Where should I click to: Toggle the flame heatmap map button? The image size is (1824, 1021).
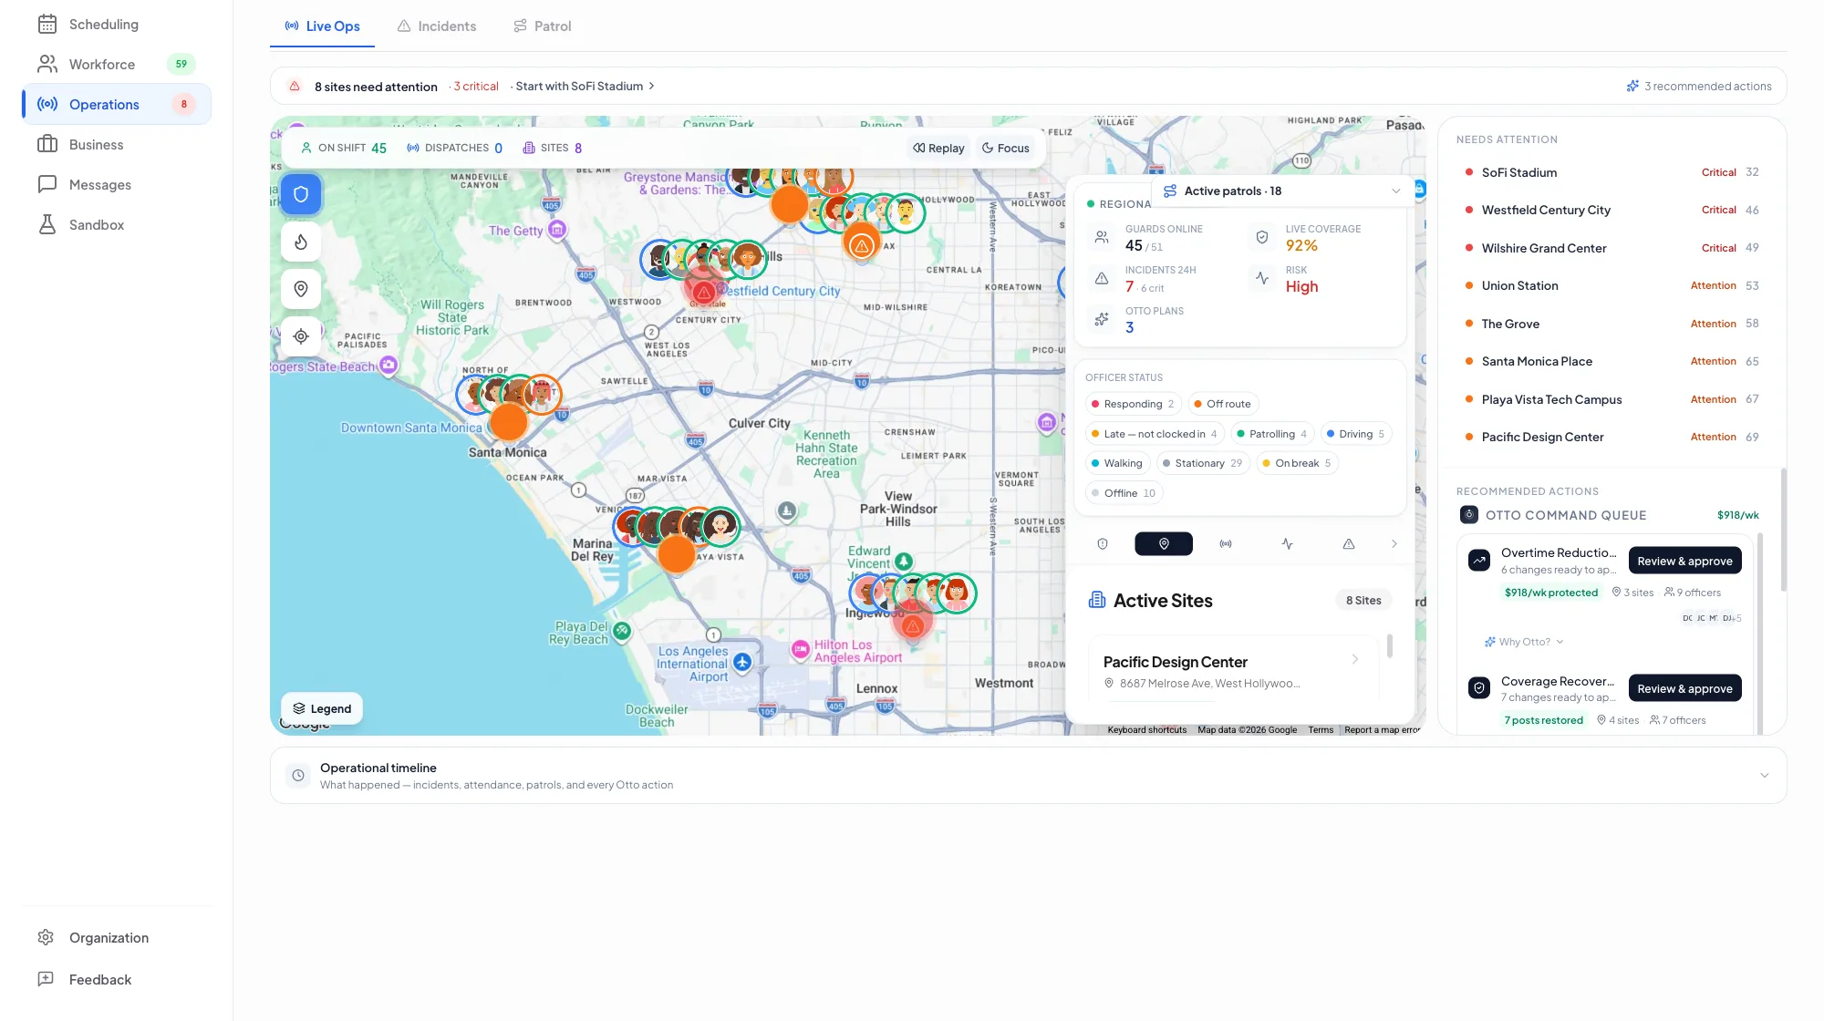pos(301,242)
